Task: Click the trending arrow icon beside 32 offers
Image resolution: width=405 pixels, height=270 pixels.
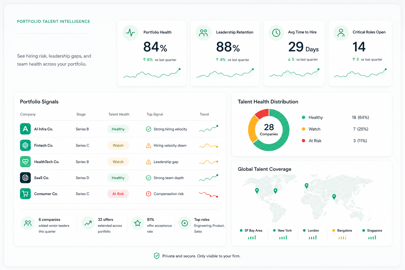Action: pos(88,223)
